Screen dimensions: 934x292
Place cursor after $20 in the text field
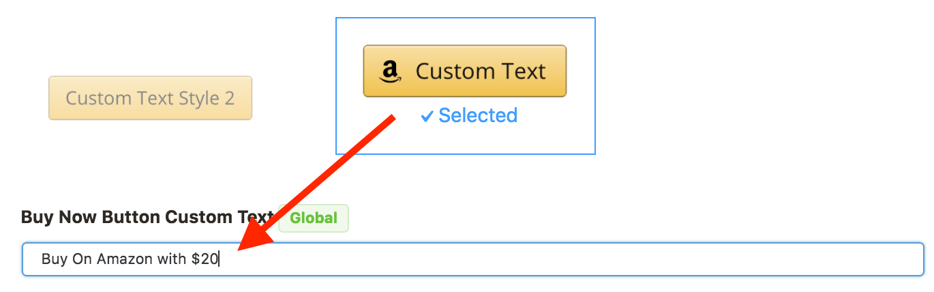[219, 259]
